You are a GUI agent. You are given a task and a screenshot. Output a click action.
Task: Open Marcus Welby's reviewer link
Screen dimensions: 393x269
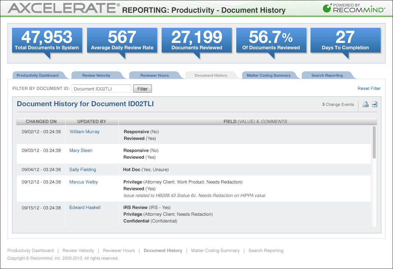click(84, 182)
